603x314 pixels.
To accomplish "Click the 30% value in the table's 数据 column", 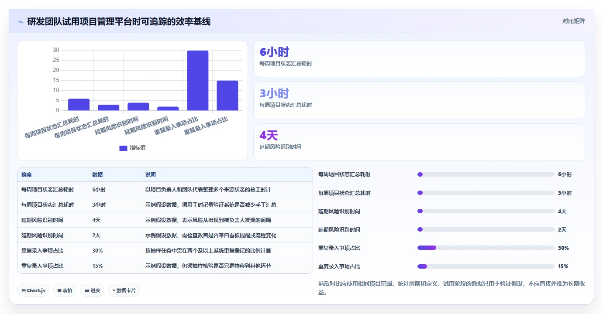I will (97, 251).
